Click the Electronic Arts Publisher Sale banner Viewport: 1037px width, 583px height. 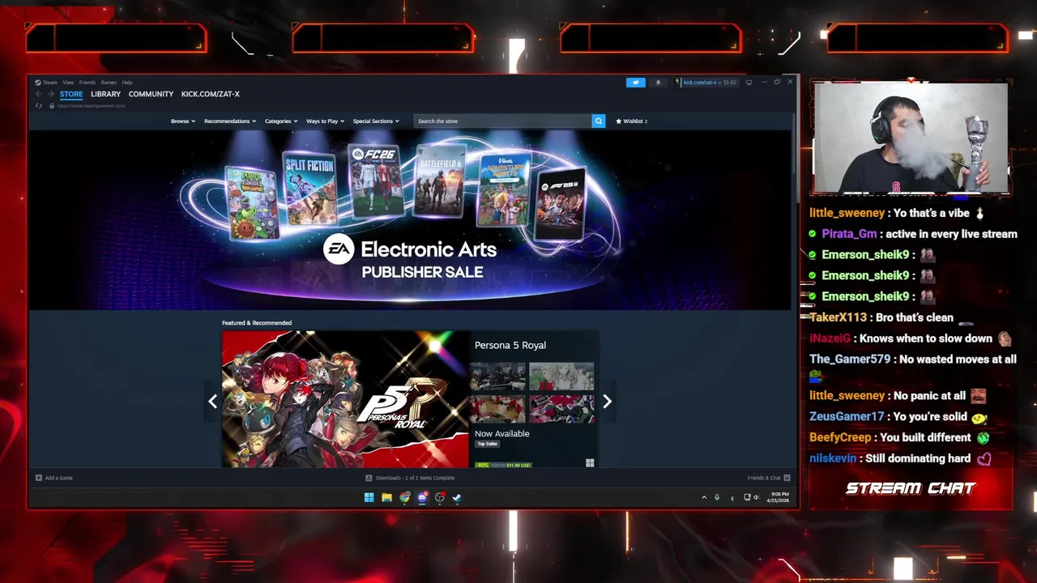click(410, 219)
